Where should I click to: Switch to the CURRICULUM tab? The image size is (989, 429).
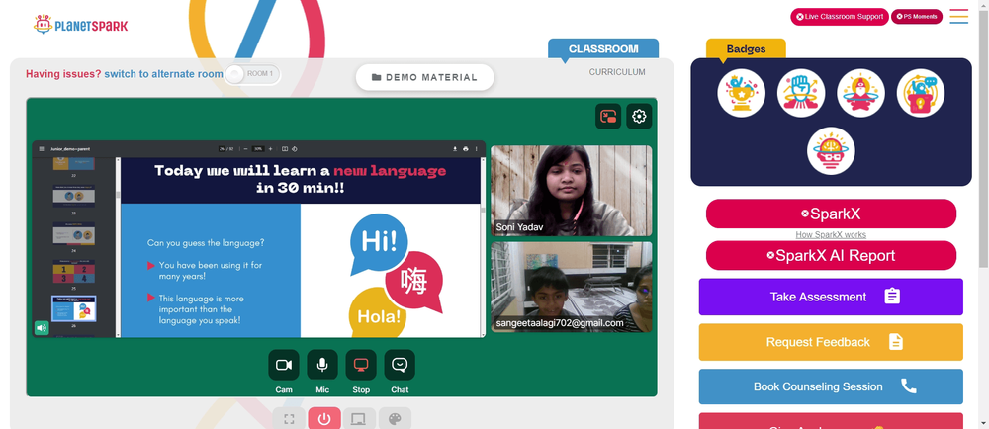[x=617, y=72]
